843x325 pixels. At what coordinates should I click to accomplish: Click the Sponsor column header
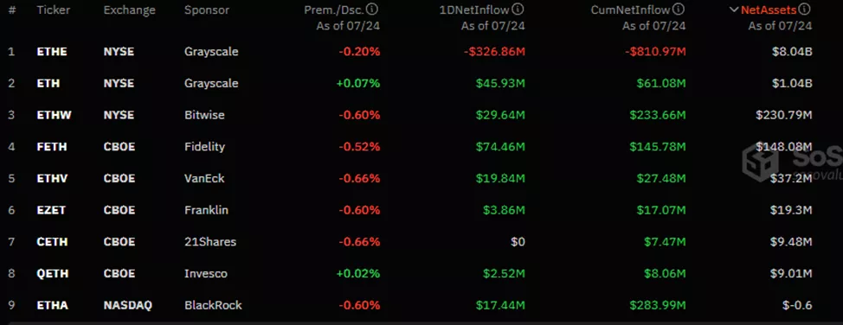click(207, 10)
